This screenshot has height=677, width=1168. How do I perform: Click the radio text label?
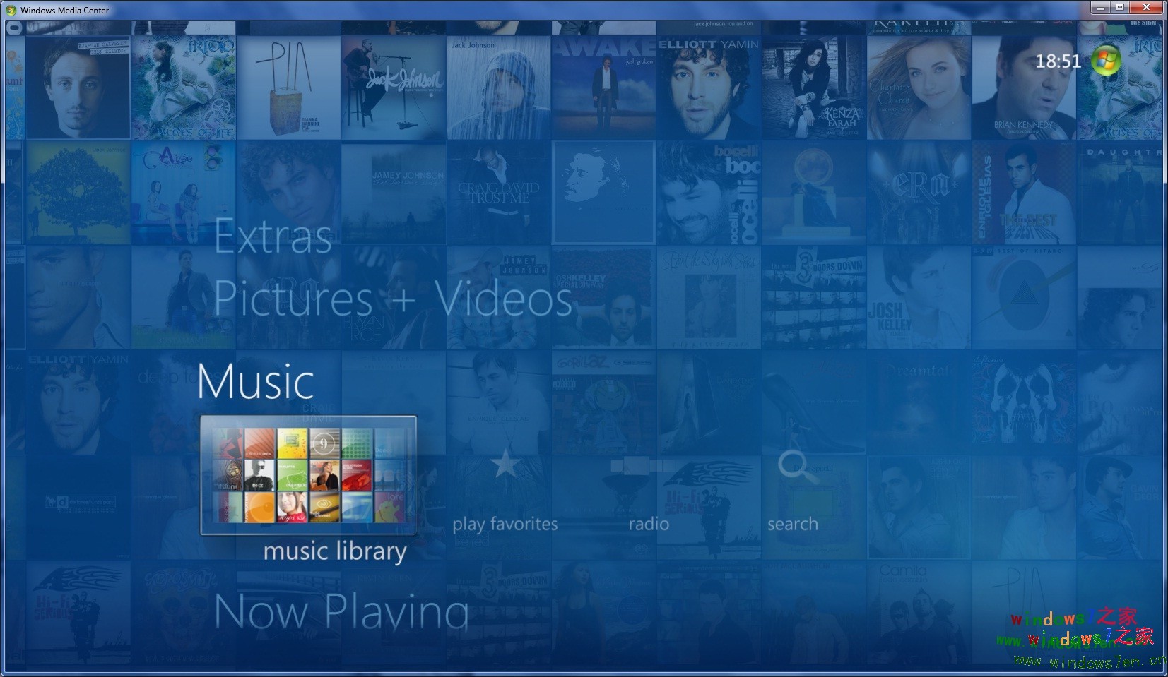point(649,524)
